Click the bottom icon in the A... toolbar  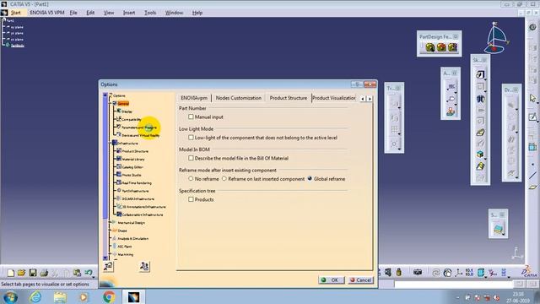coord(451,111)
